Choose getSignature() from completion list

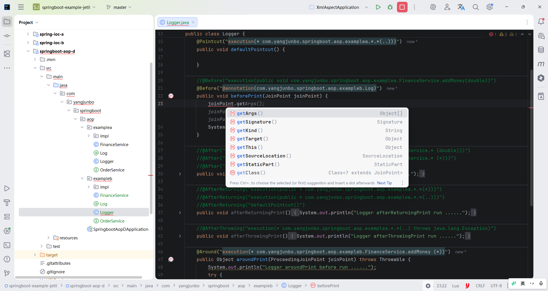click(317, 122)
